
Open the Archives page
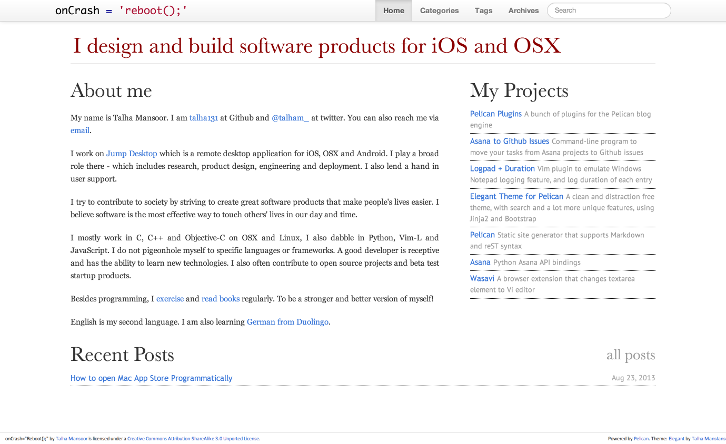coord(523,11)
